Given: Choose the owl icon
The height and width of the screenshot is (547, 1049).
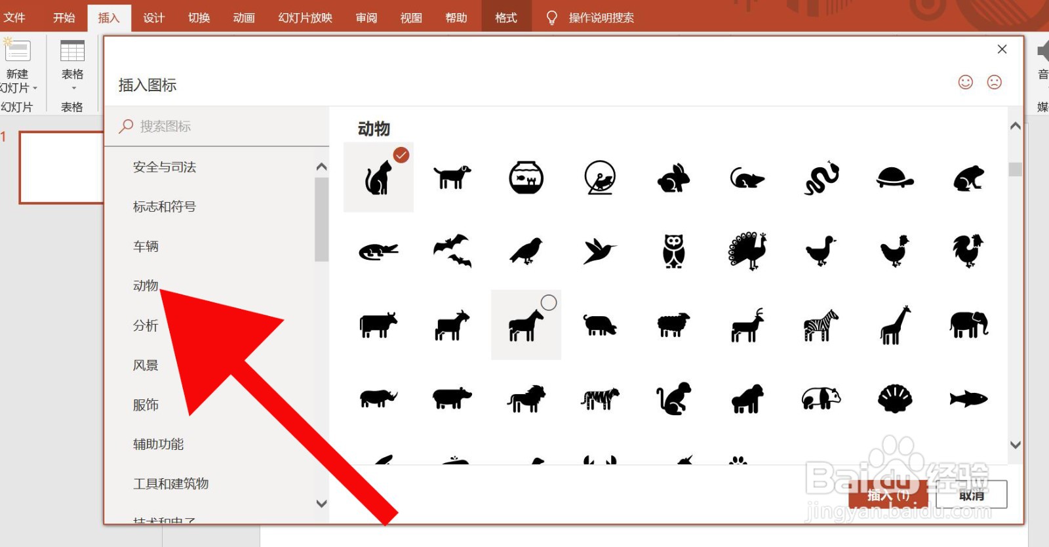Looking at the screenshot, I should pos(673,251).
